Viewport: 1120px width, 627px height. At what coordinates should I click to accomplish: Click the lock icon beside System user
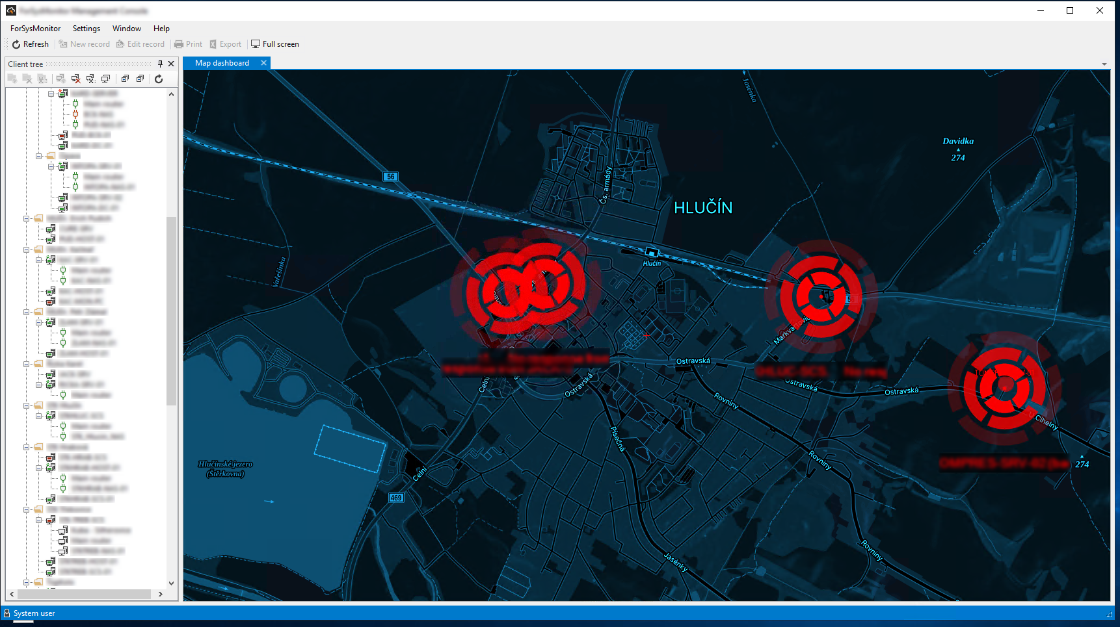click(7, 613)
